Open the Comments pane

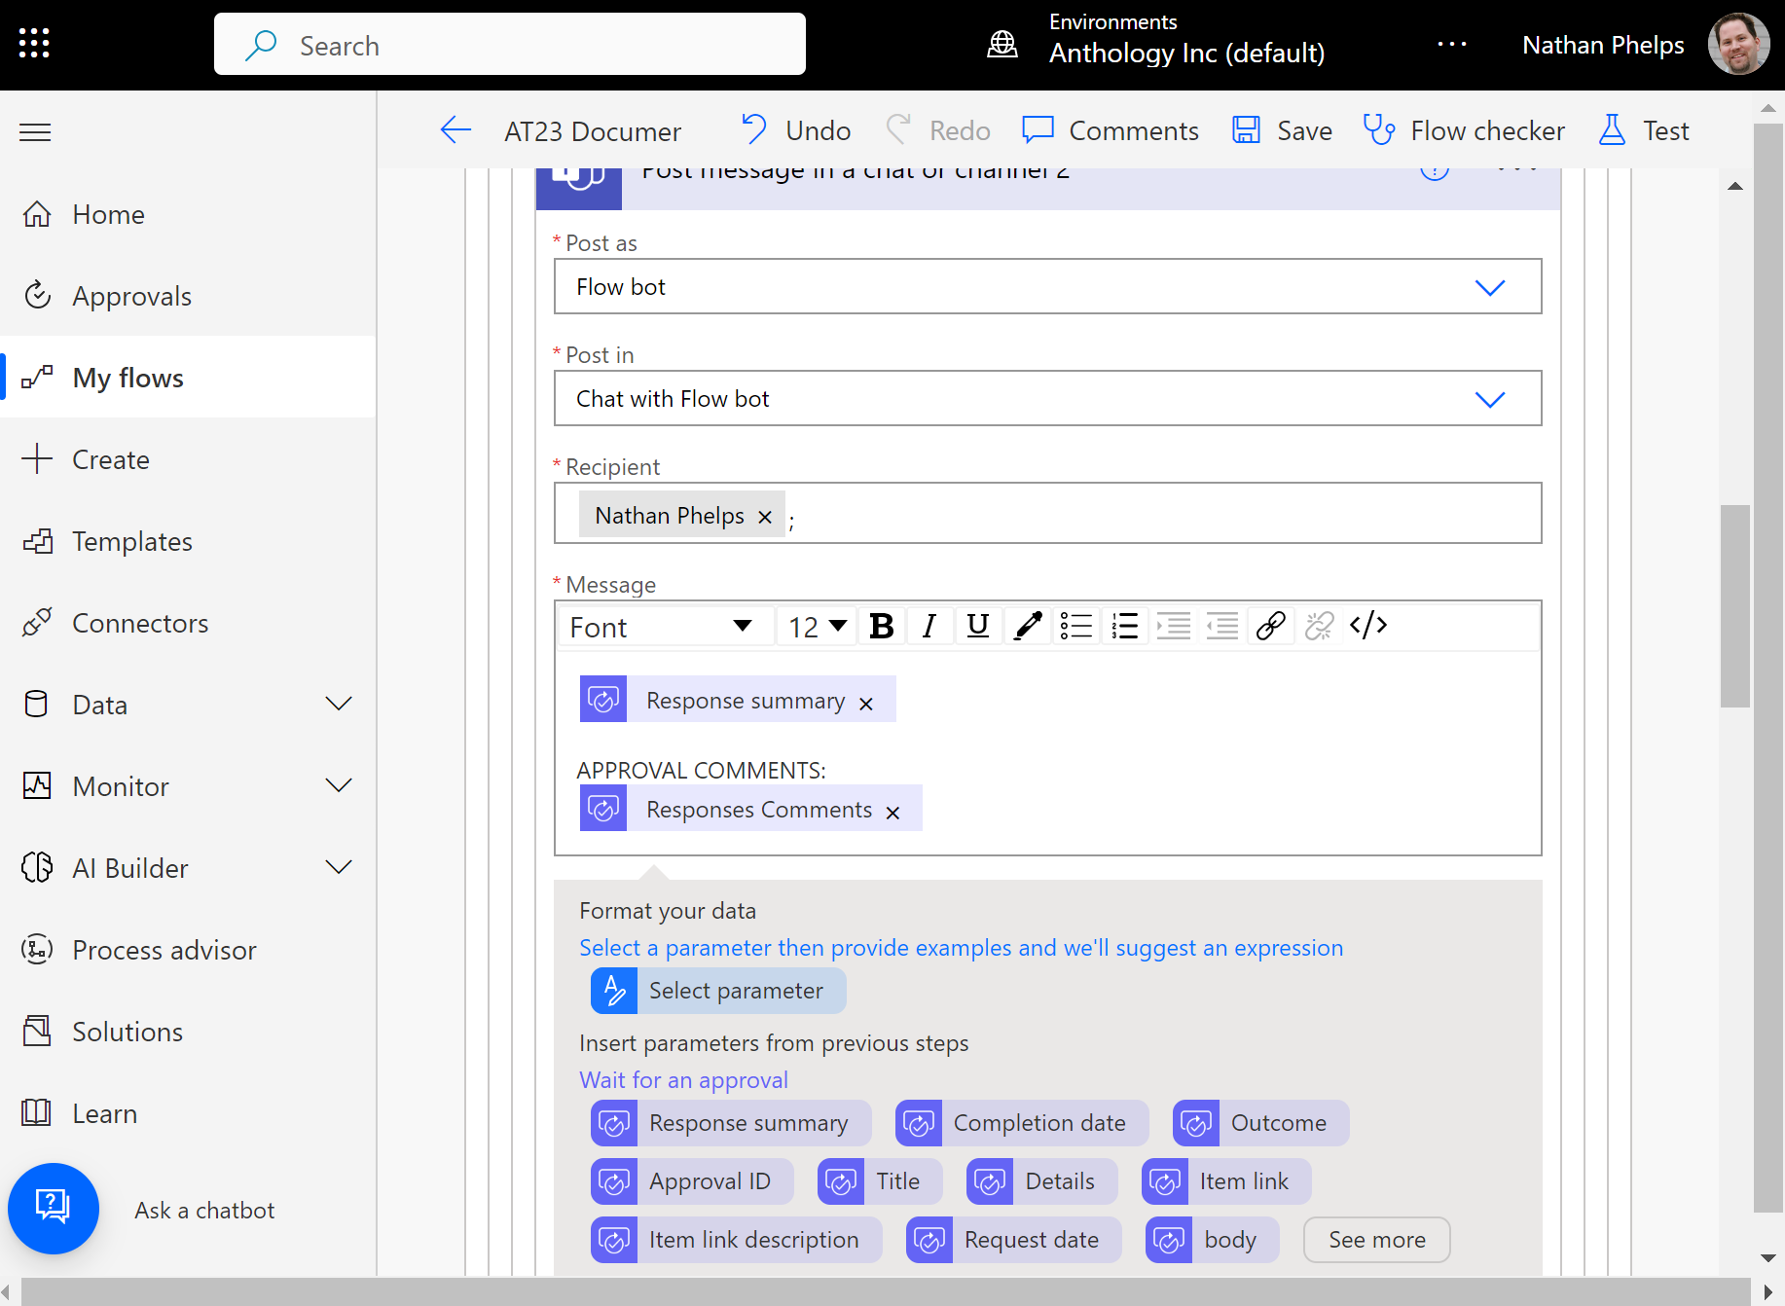click(x=1111, y=130)
